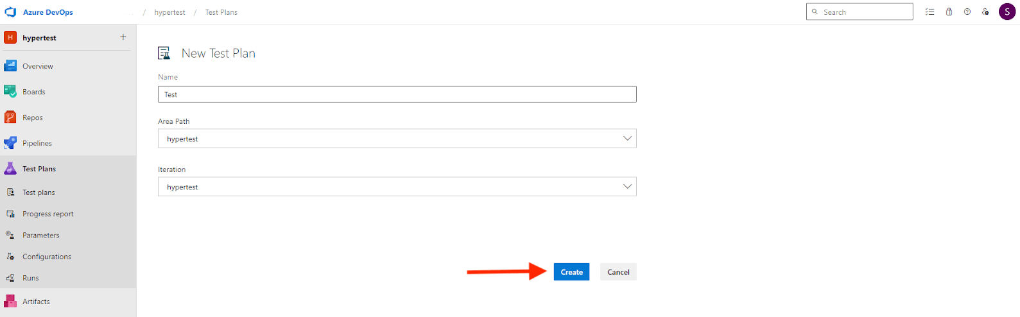Open the Help question mark icon
The image size is (1020, 317).
click(x=967, y=12)
